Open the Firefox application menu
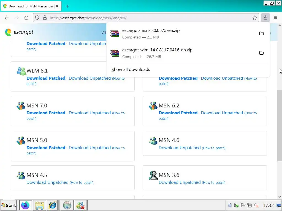This screenshot has width=282, height=211. 275,18
